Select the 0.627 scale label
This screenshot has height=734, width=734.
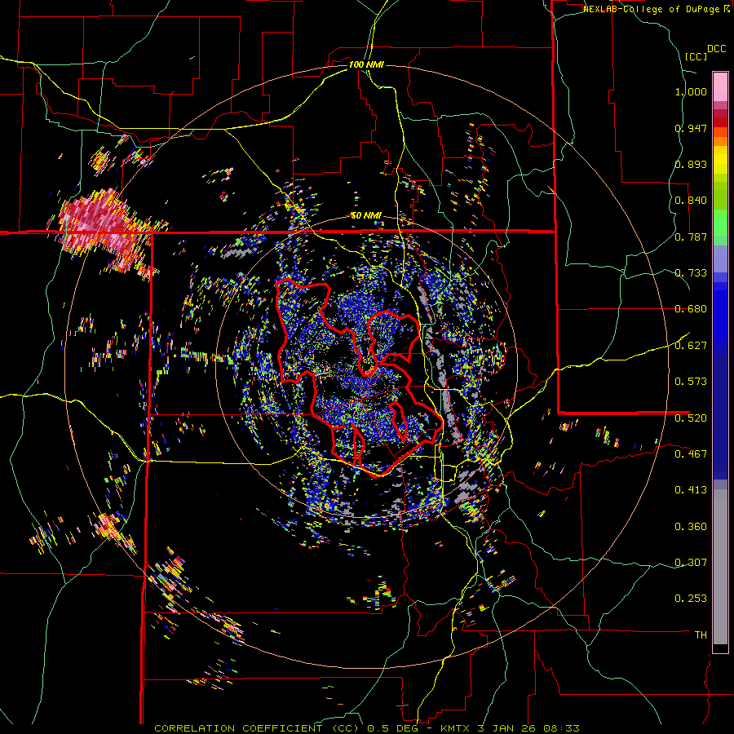[x=691, y=346]
